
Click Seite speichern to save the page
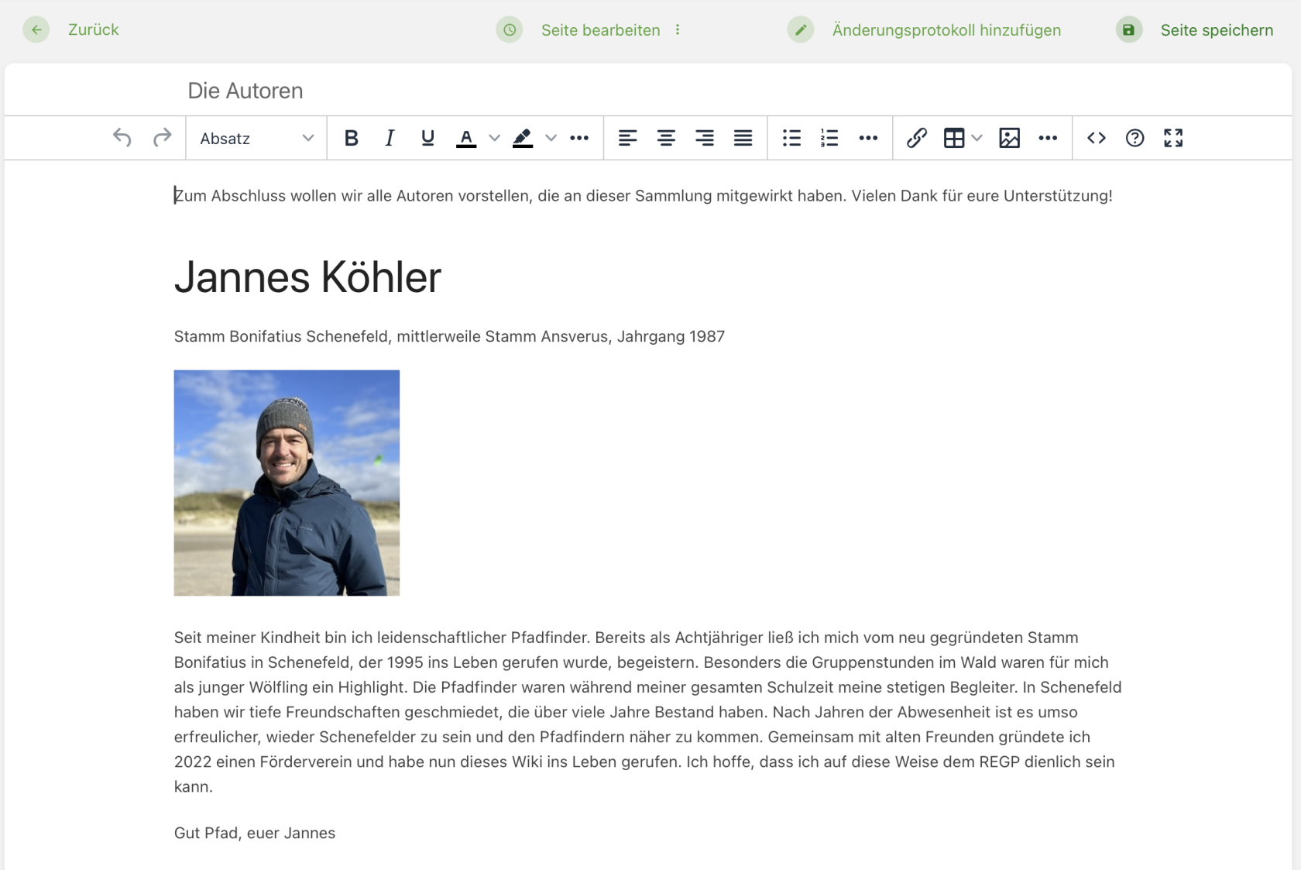pos(1217,29)
